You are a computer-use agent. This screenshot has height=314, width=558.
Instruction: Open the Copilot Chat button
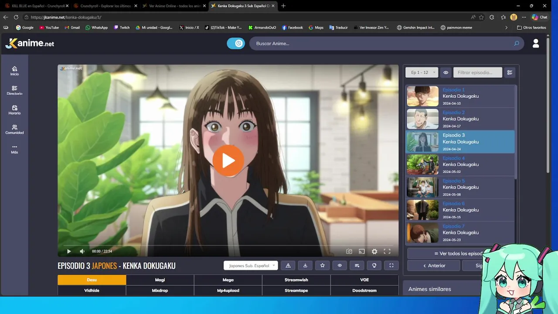point(540,17)
